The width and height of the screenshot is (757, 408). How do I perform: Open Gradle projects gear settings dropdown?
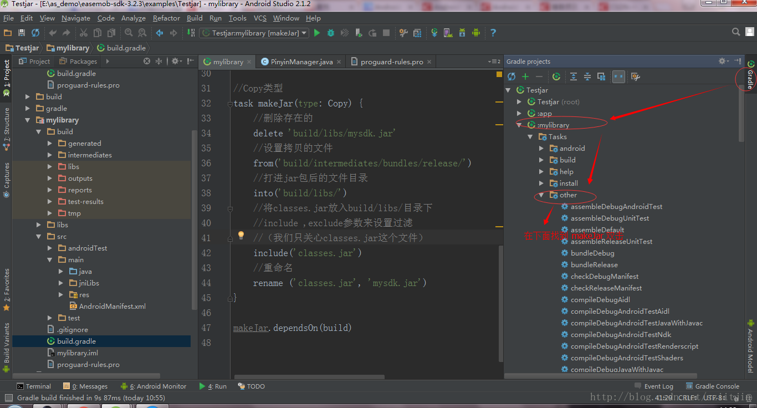(x=724, y=61)
